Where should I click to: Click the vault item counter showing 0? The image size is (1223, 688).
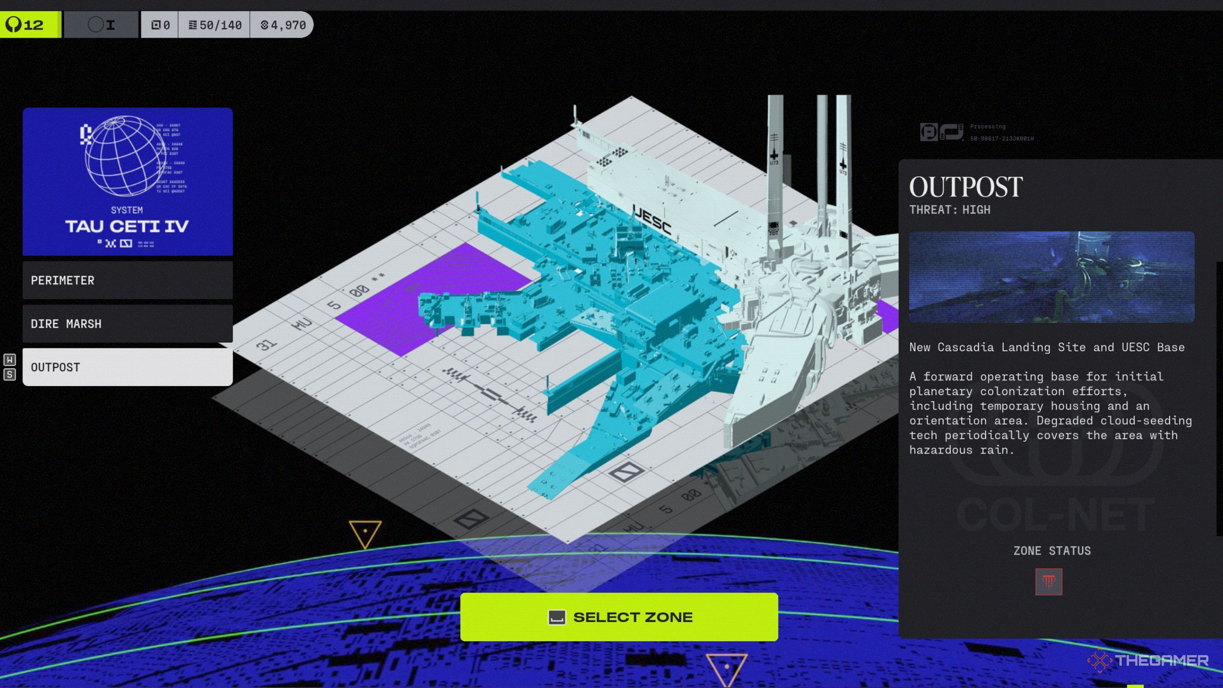[160, 25]
